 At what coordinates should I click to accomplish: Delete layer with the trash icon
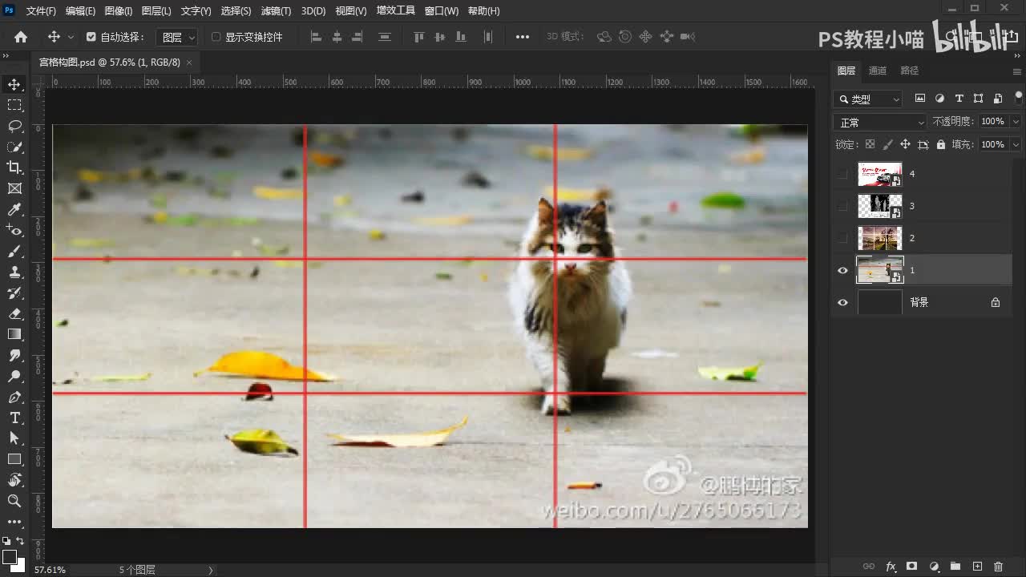[x=998, y=567]
